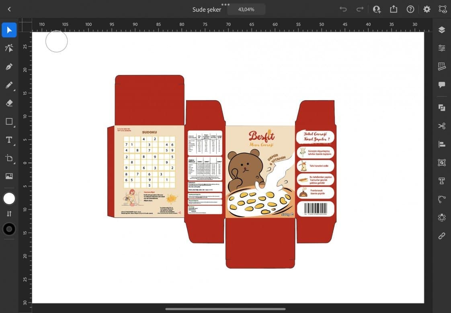Undo the last action
The height and width of the screenshot is (313, 451).
[343, 9]
